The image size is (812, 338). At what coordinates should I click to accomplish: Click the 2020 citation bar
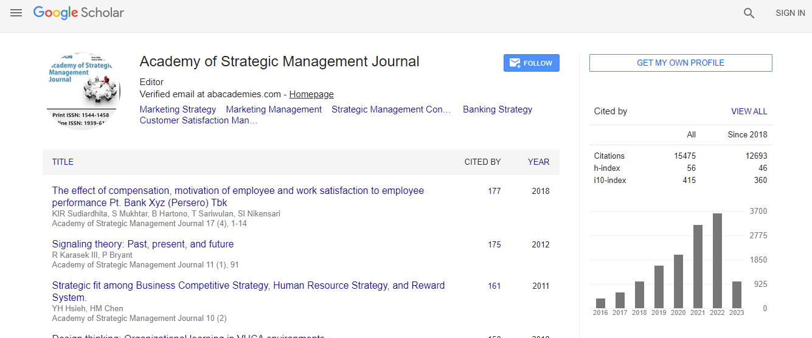[678, 281]
